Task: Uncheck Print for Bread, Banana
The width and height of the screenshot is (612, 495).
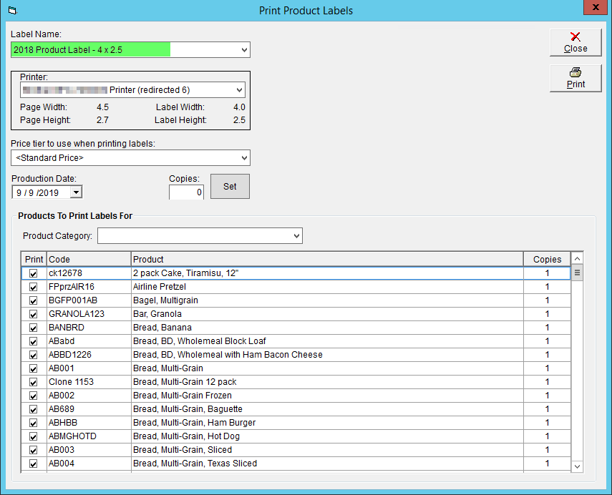Action: click(x=33, y=328)
